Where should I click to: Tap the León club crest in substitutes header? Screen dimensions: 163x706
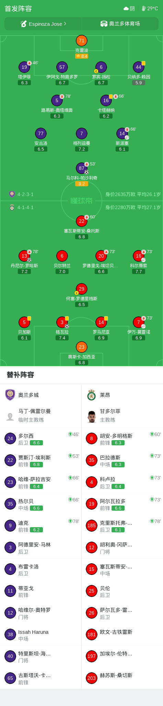(x=91, y=395)
